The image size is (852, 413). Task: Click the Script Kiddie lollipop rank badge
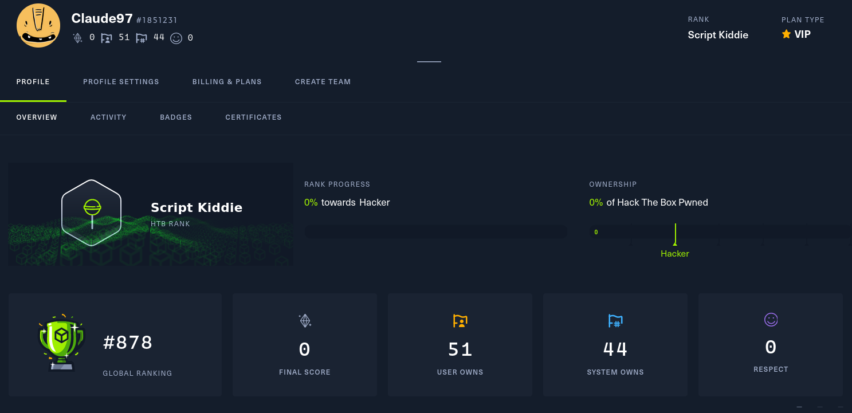tap(92, 213)
